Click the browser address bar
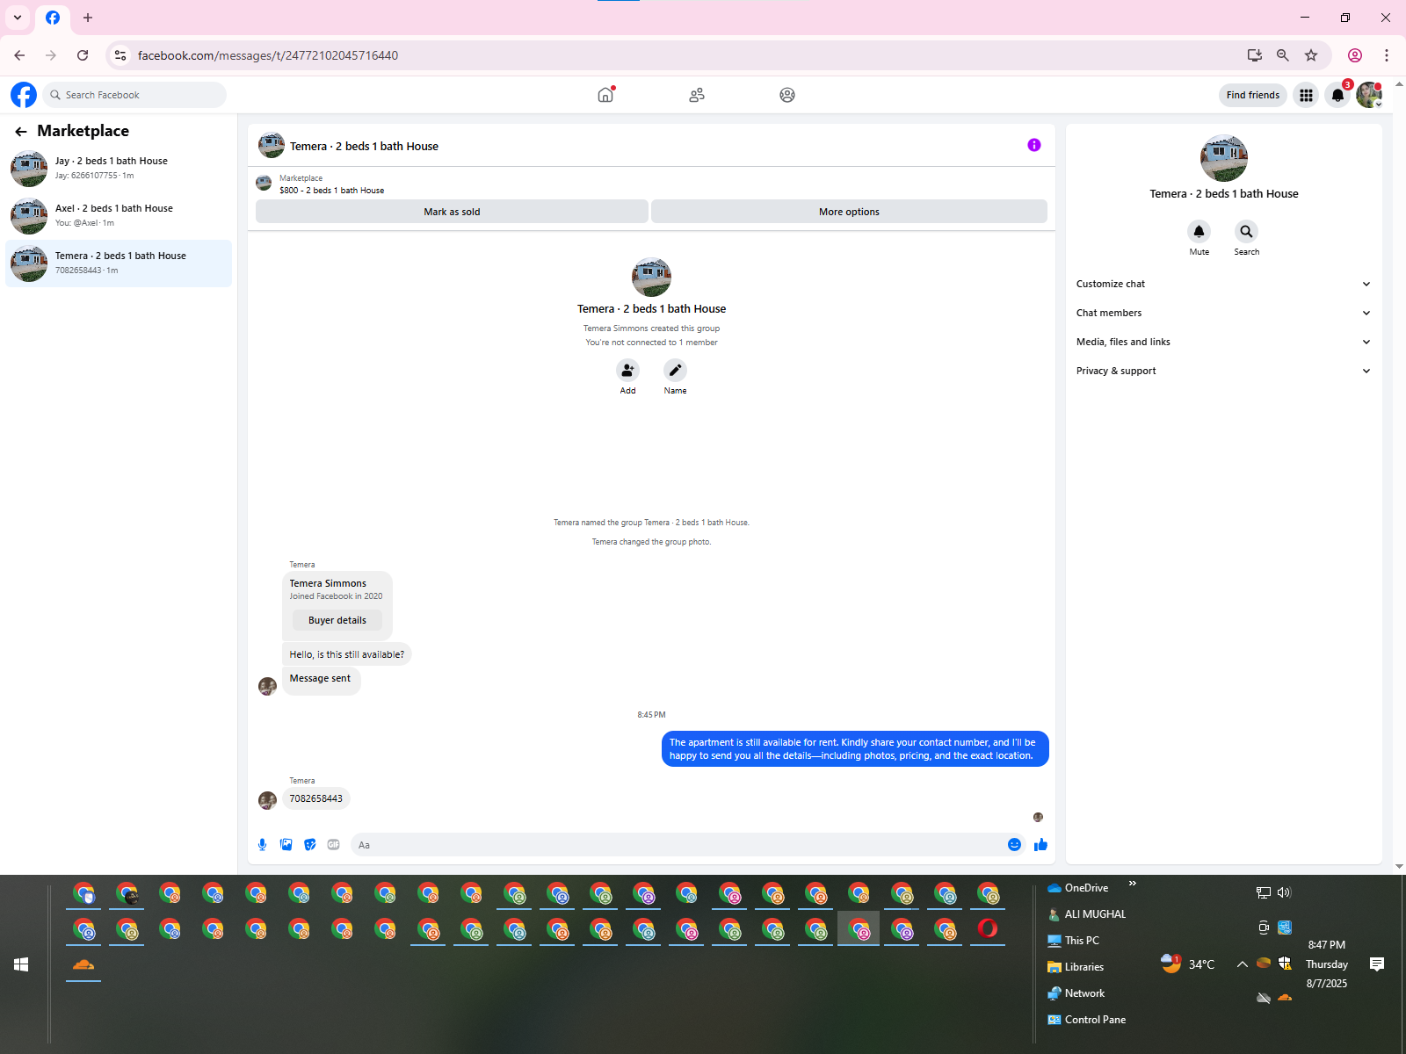 tap(685, 55)
